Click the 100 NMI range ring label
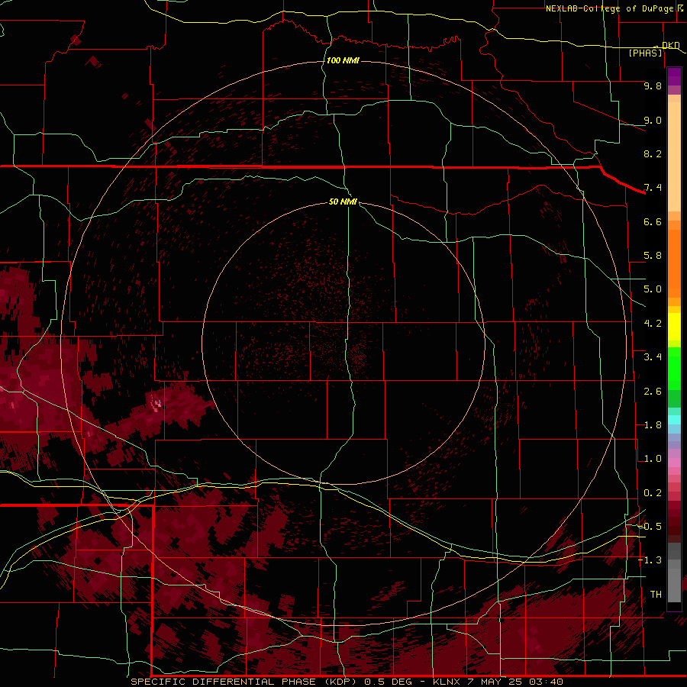This screenshot has width=687, height=687. 343,60
